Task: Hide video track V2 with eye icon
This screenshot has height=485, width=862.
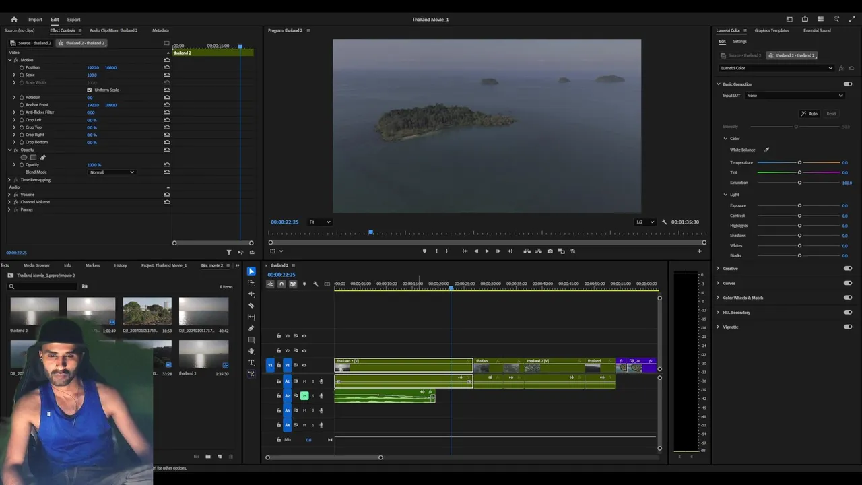Action: click(x=304, y=350)
